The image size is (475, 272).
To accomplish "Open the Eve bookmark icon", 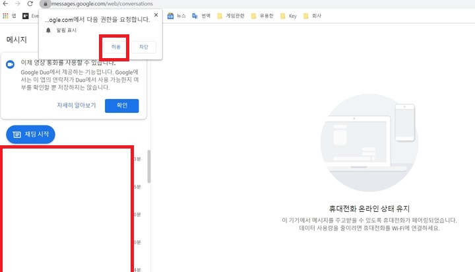I will point(26,16).
